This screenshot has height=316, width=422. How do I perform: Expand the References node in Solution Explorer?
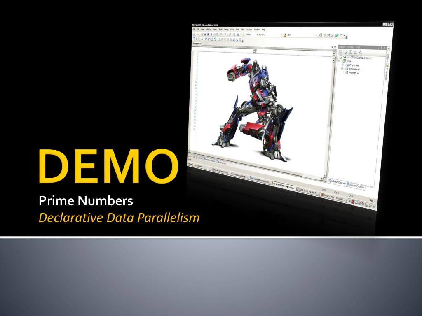click(x=342, y=69)
